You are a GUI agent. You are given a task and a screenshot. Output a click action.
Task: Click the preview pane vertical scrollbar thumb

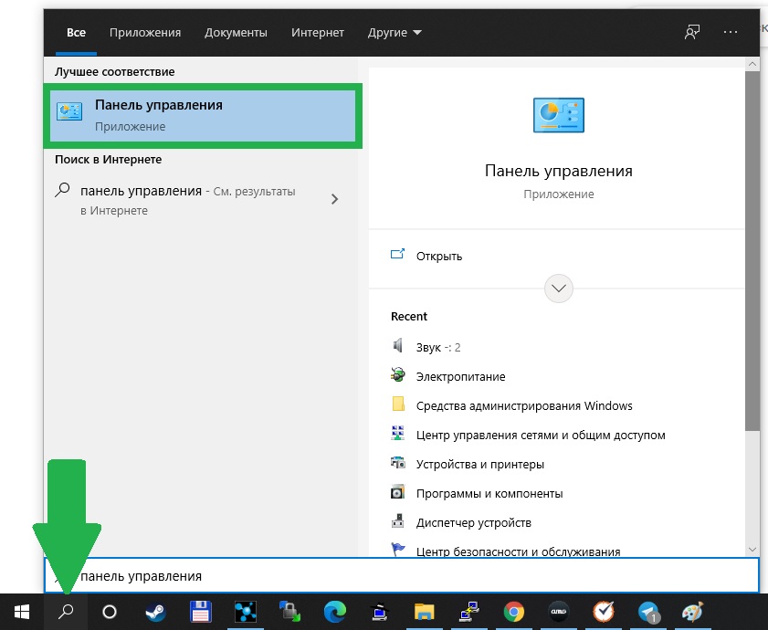pyautogui.click(x=752, y=251)
